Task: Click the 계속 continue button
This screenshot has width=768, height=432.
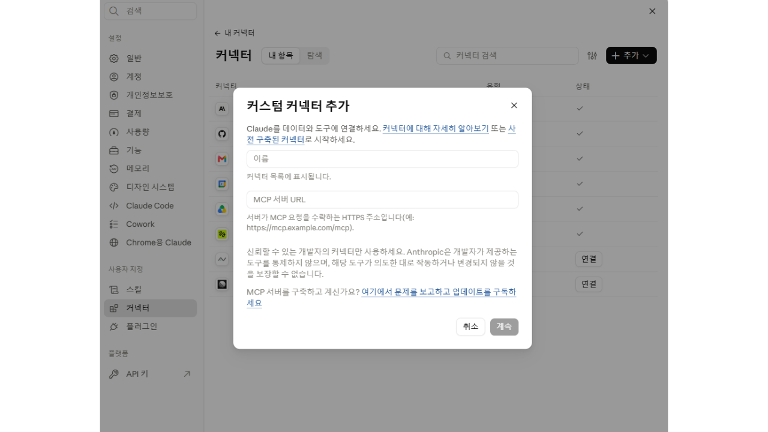Action: click(x=504, y=326)
